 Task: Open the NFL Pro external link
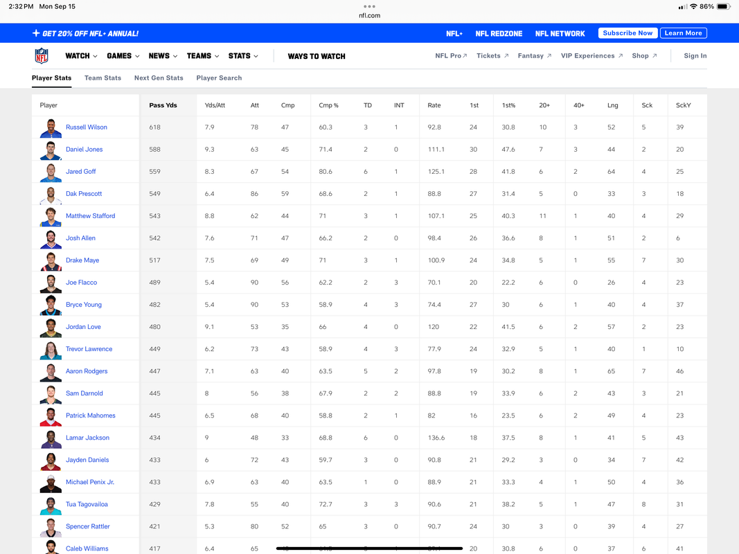[x=451, y=55]
